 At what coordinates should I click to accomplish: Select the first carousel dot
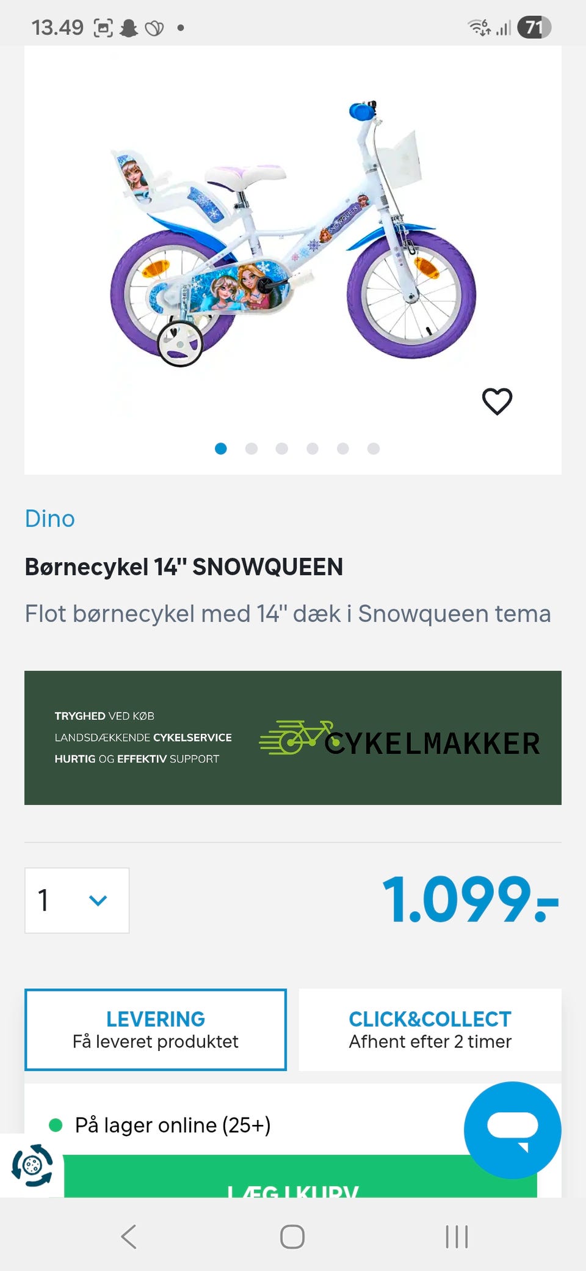[221, 449]
